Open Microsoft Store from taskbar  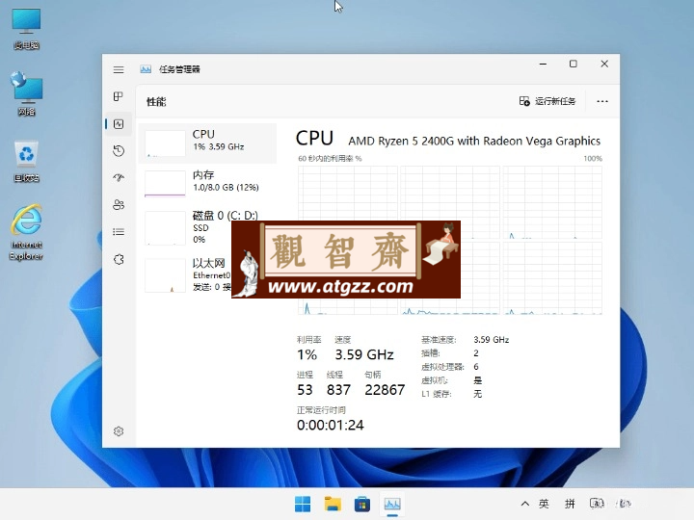362,504
